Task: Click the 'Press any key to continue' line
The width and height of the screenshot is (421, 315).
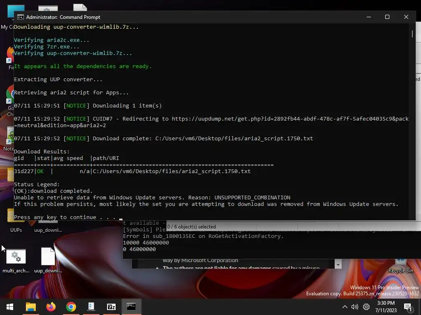Action: click(x=65, y=217)
